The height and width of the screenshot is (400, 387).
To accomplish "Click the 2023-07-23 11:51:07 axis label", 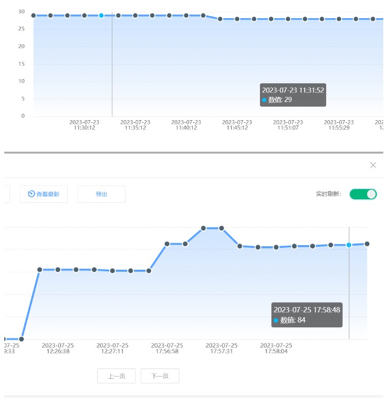I will 288,125.
